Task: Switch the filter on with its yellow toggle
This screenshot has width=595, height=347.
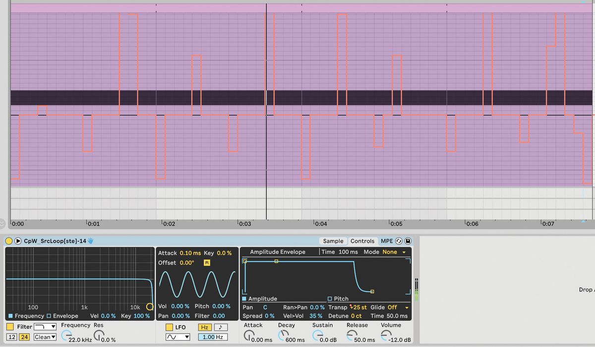Action: click(x=9, y=327)
